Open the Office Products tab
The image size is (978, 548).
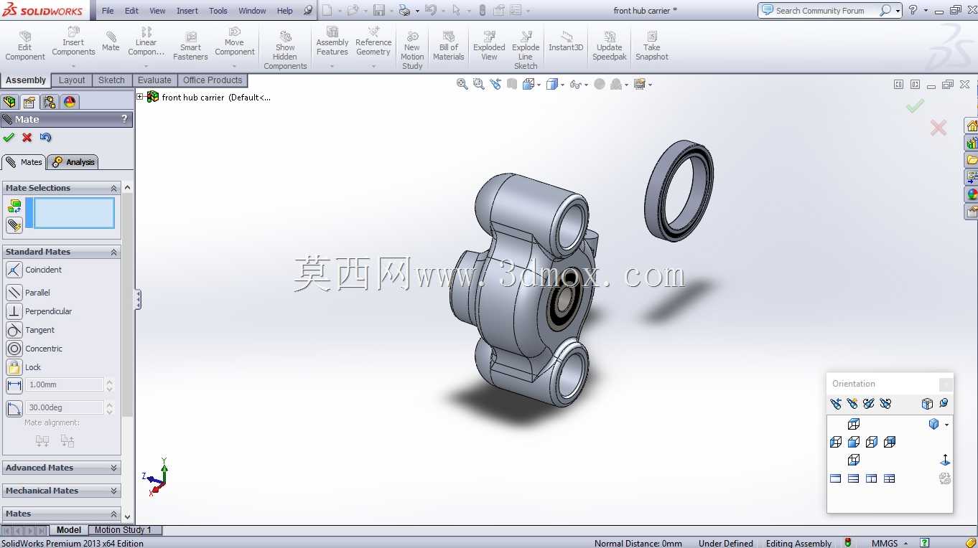coord(213,80)
